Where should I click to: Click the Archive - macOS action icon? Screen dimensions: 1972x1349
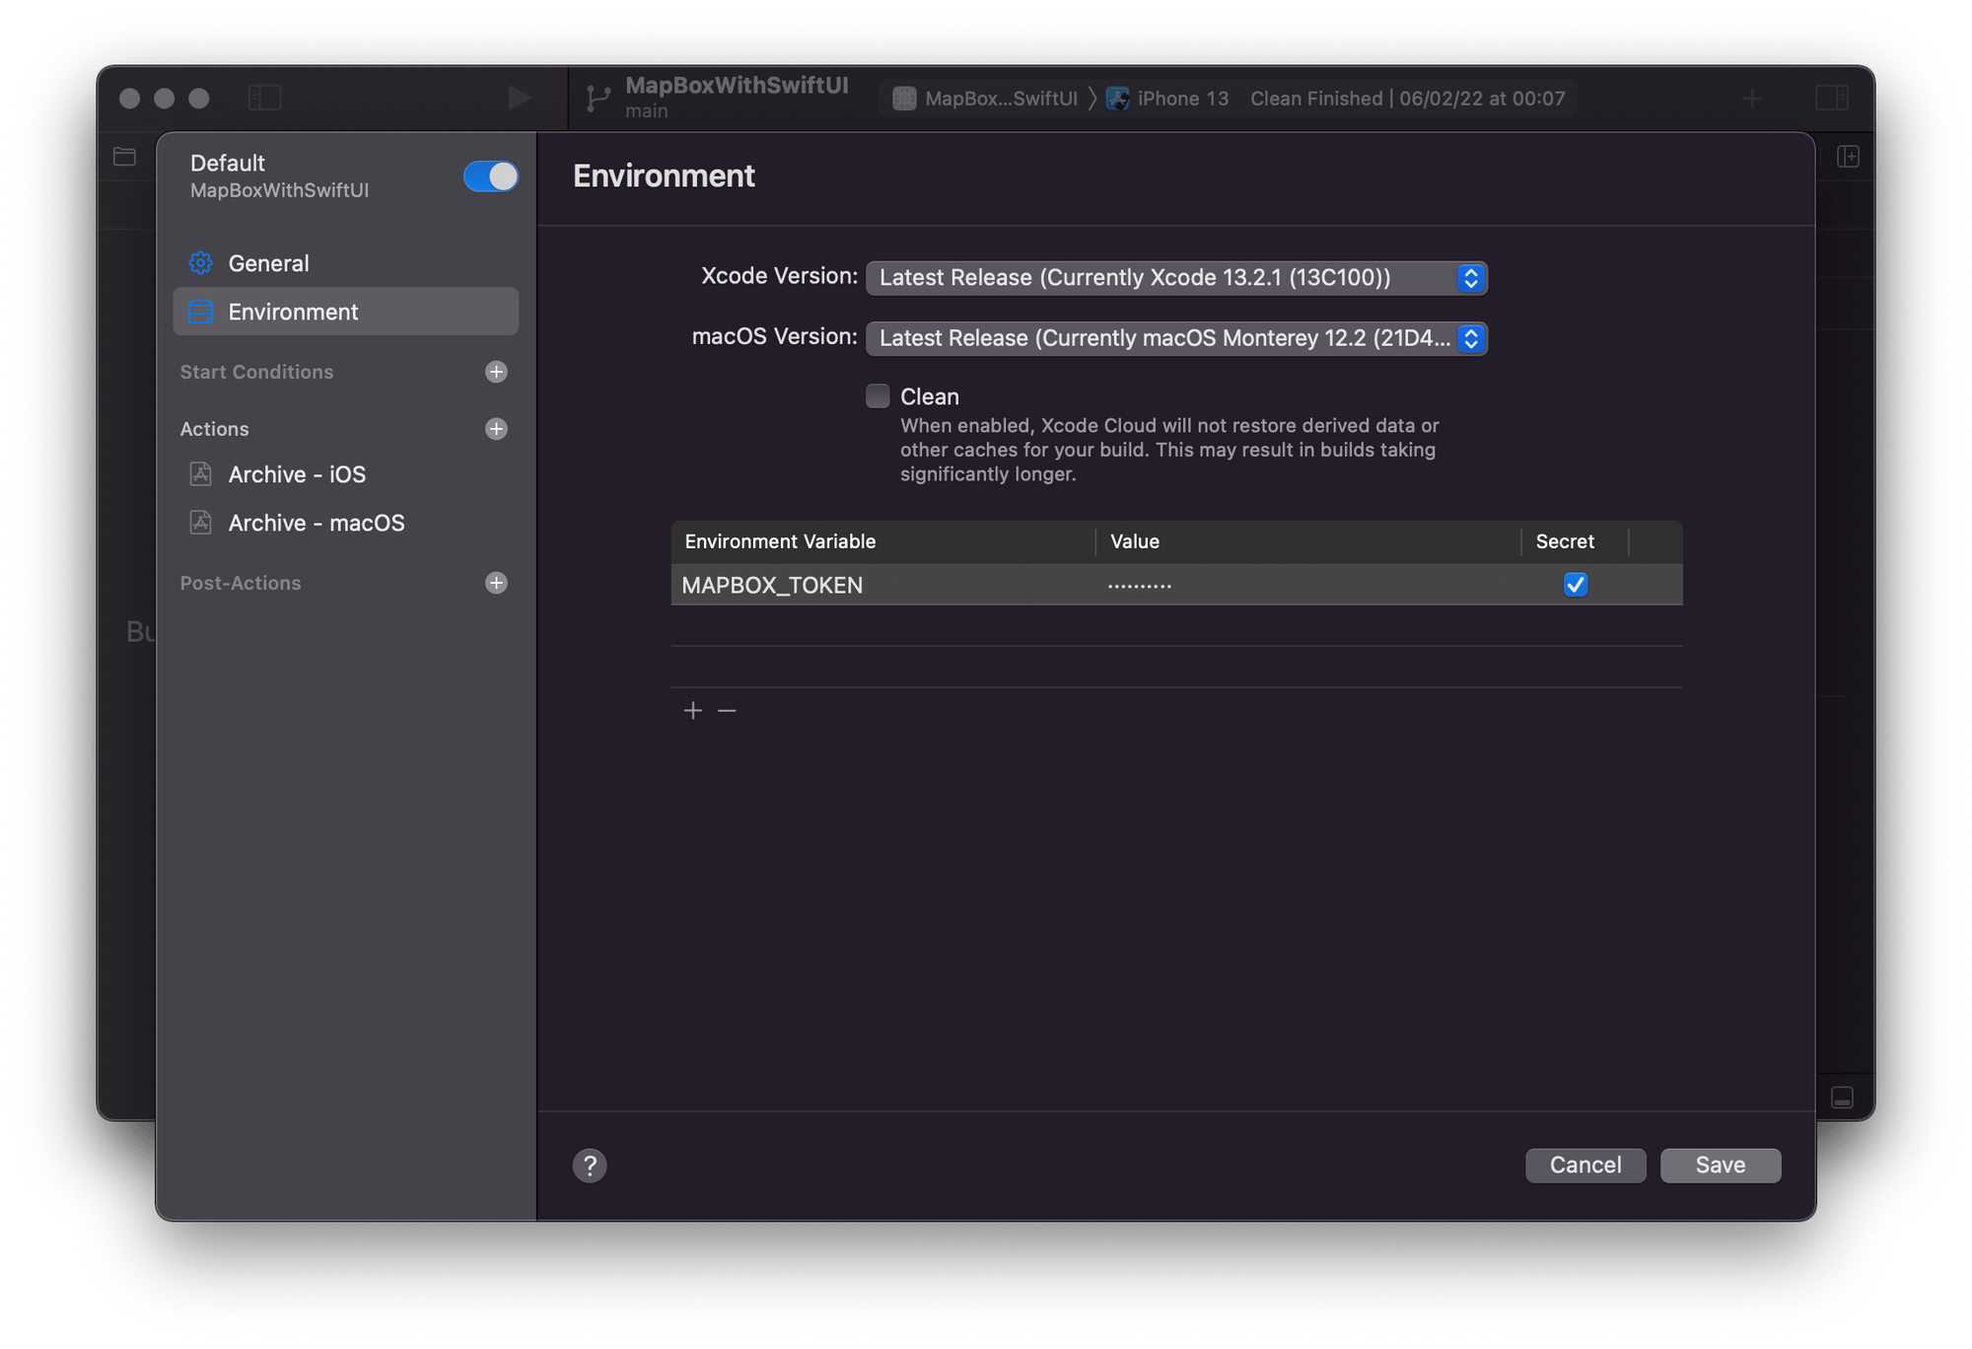click(x=200, y=523)
